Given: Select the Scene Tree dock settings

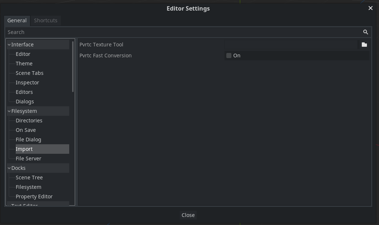Looking at the screenshot, I should (29, 177).
